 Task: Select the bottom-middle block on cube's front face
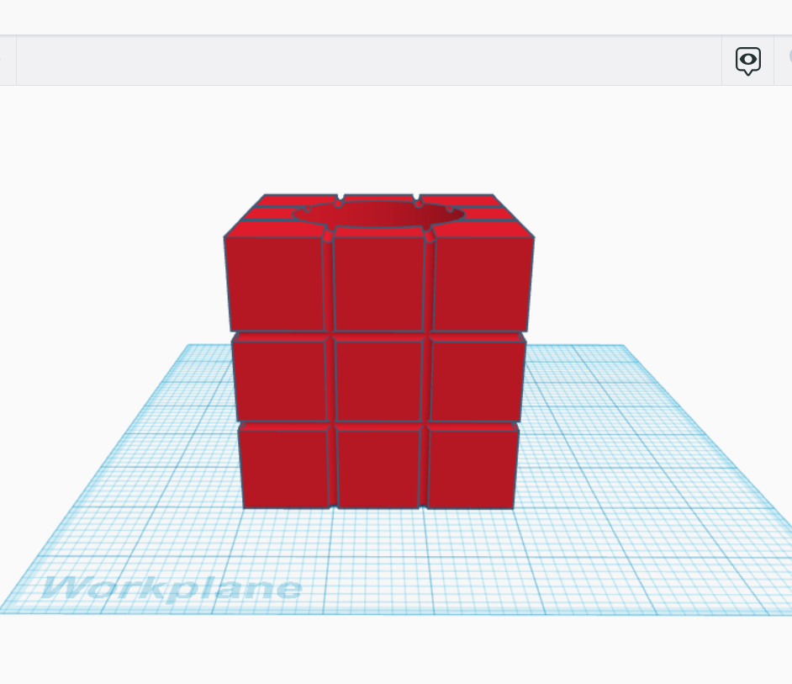pos(378,468)
